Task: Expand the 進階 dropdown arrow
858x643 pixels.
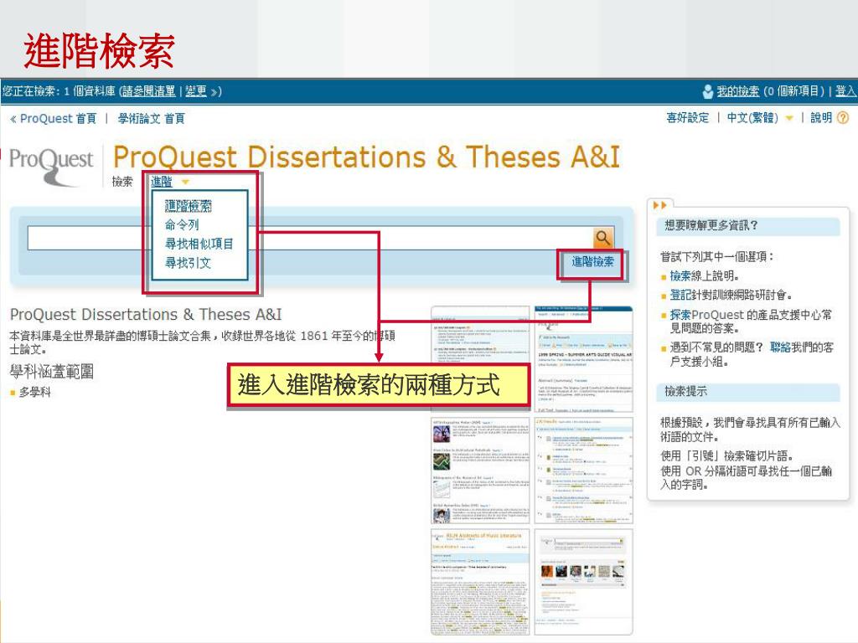Action: [x=185, y=182]
